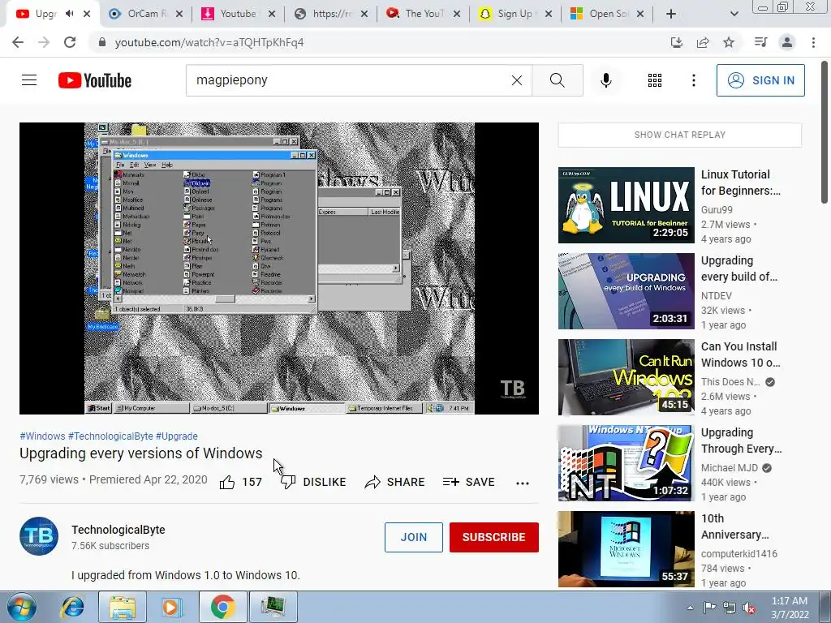Click the Guru99 channel name
The image size is (831, 623).
point(717,210)
